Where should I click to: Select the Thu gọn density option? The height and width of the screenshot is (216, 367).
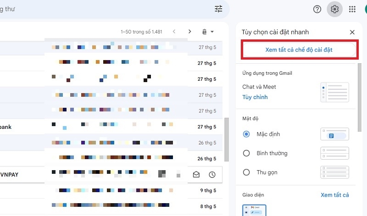(x=246, y=172)
